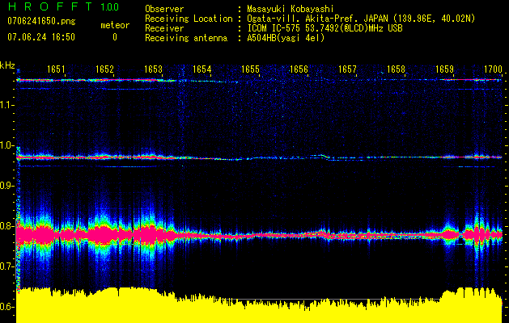Click the 1656 time marker
Screen dimensions: 509x323
[299, 69]
